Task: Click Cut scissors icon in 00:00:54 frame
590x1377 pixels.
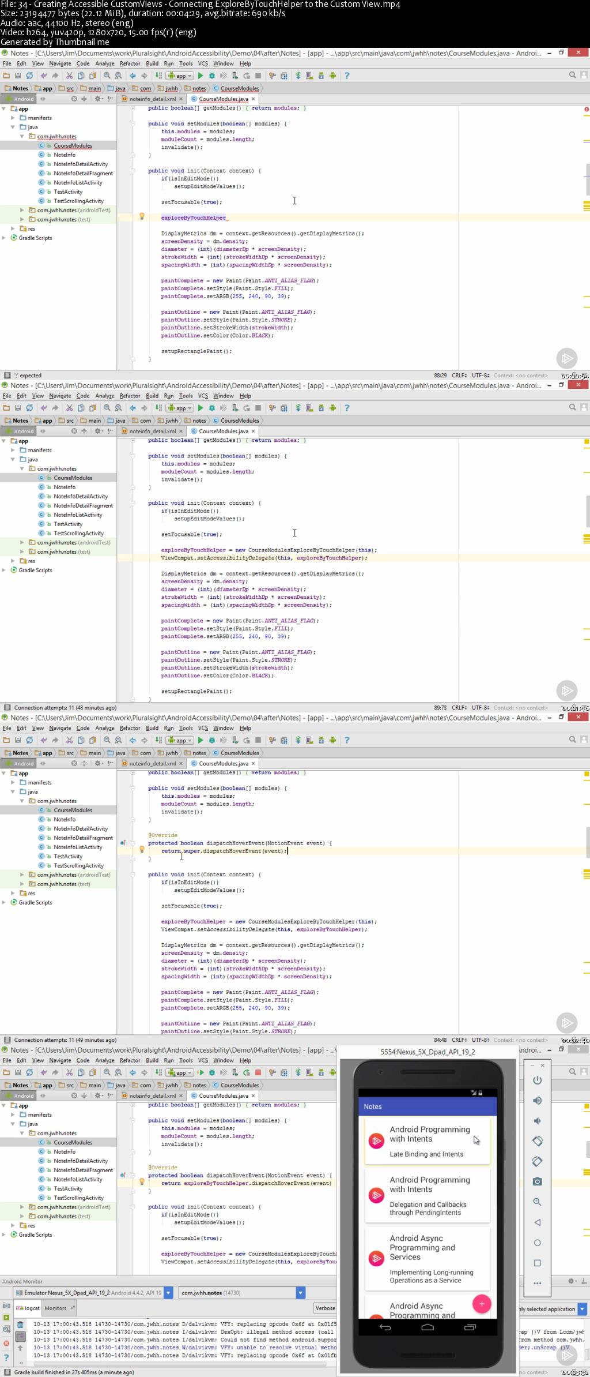Action: click(69, 76)
